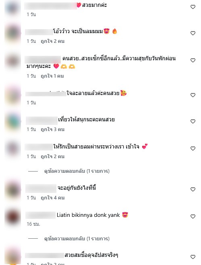Tap heart beside 'ให้รักเป็นสายลมผ่านระหว่างเรา' comment
Viewport: 201px width, 265px height.
[x=193, y=148]
